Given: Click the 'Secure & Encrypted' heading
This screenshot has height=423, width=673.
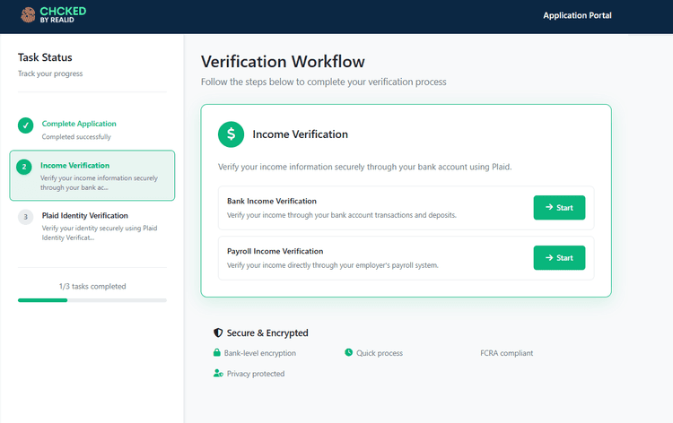Looking at the screenshot, I should pyautogui.click(x=267, y=333).
